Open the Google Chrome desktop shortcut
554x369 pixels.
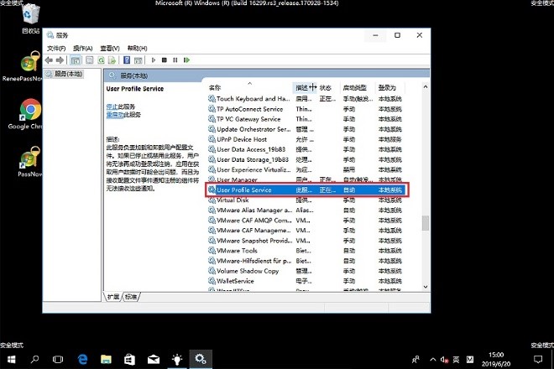point(27,114)
